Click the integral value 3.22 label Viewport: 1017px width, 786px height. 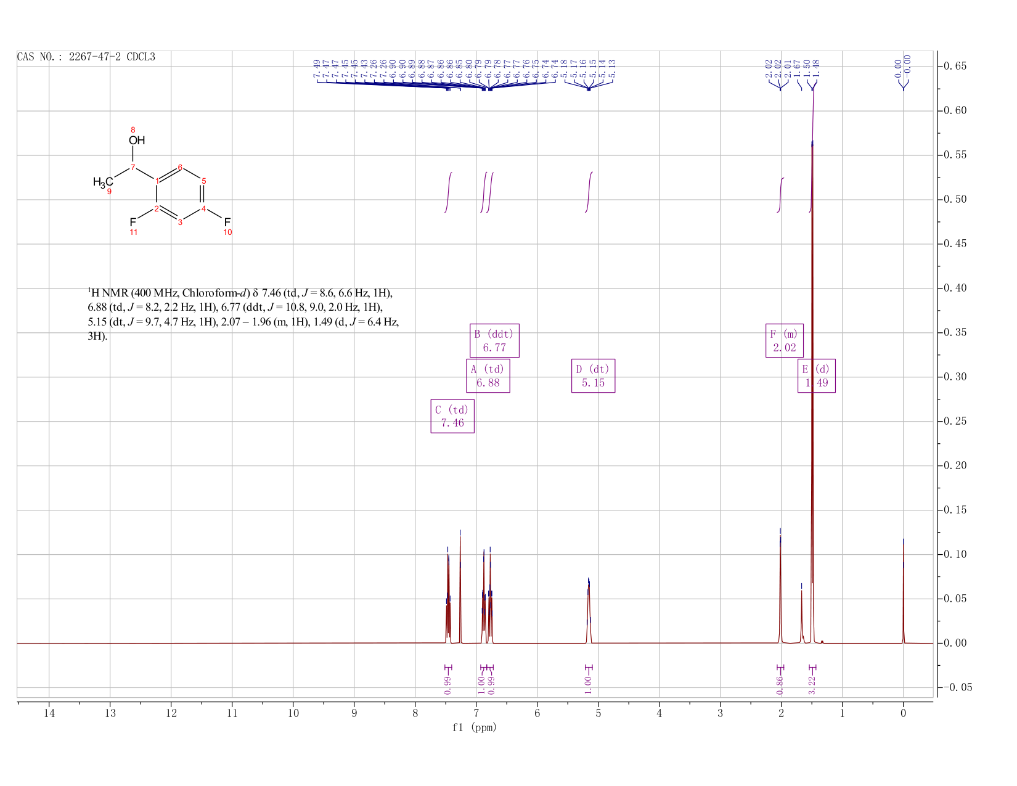click(812, 685)
